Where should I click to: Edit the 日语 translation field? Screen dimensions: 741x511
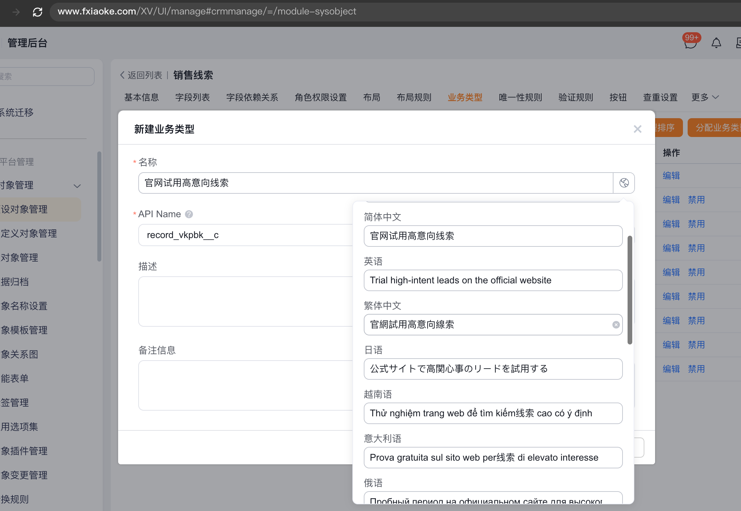click(493, 369)
